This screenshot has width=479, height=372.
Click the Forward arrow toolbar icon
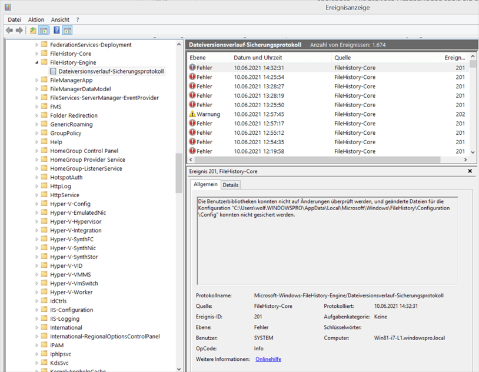pos(19,30)
